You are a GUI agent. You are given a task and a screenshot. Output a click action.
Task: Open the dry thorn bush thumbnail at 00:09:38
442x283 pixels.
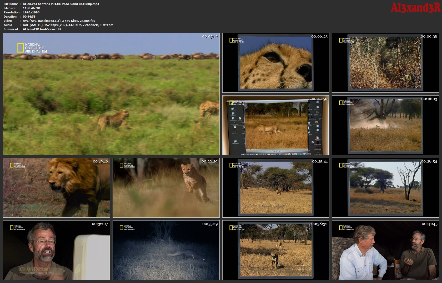385,62
